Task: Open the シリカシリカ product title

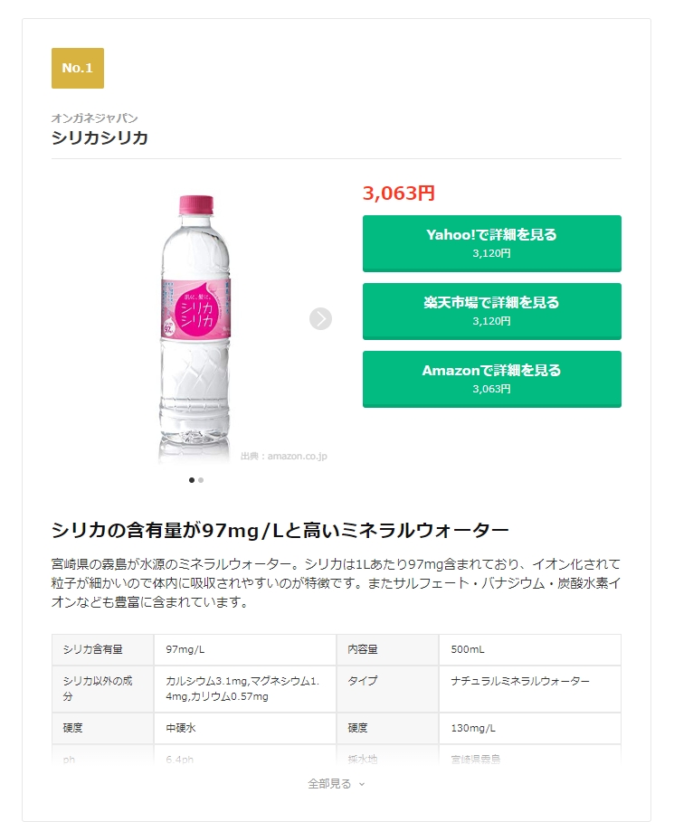Action: point(100,137)
